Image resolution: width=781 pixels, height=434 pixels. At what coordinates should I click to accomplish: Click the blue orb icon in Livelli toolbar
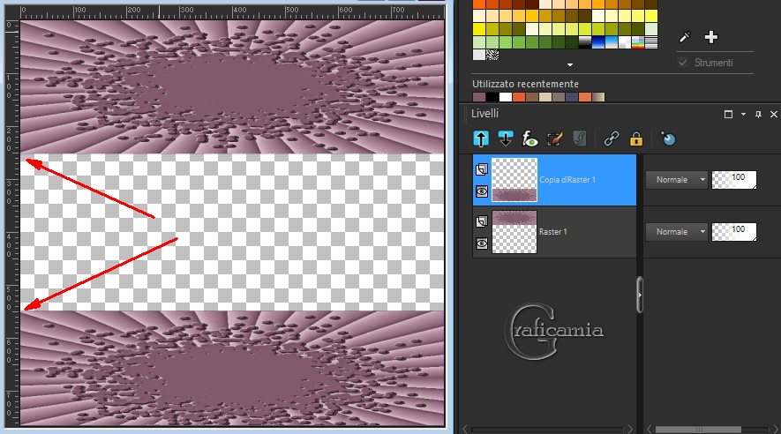[x=668, y=138]
